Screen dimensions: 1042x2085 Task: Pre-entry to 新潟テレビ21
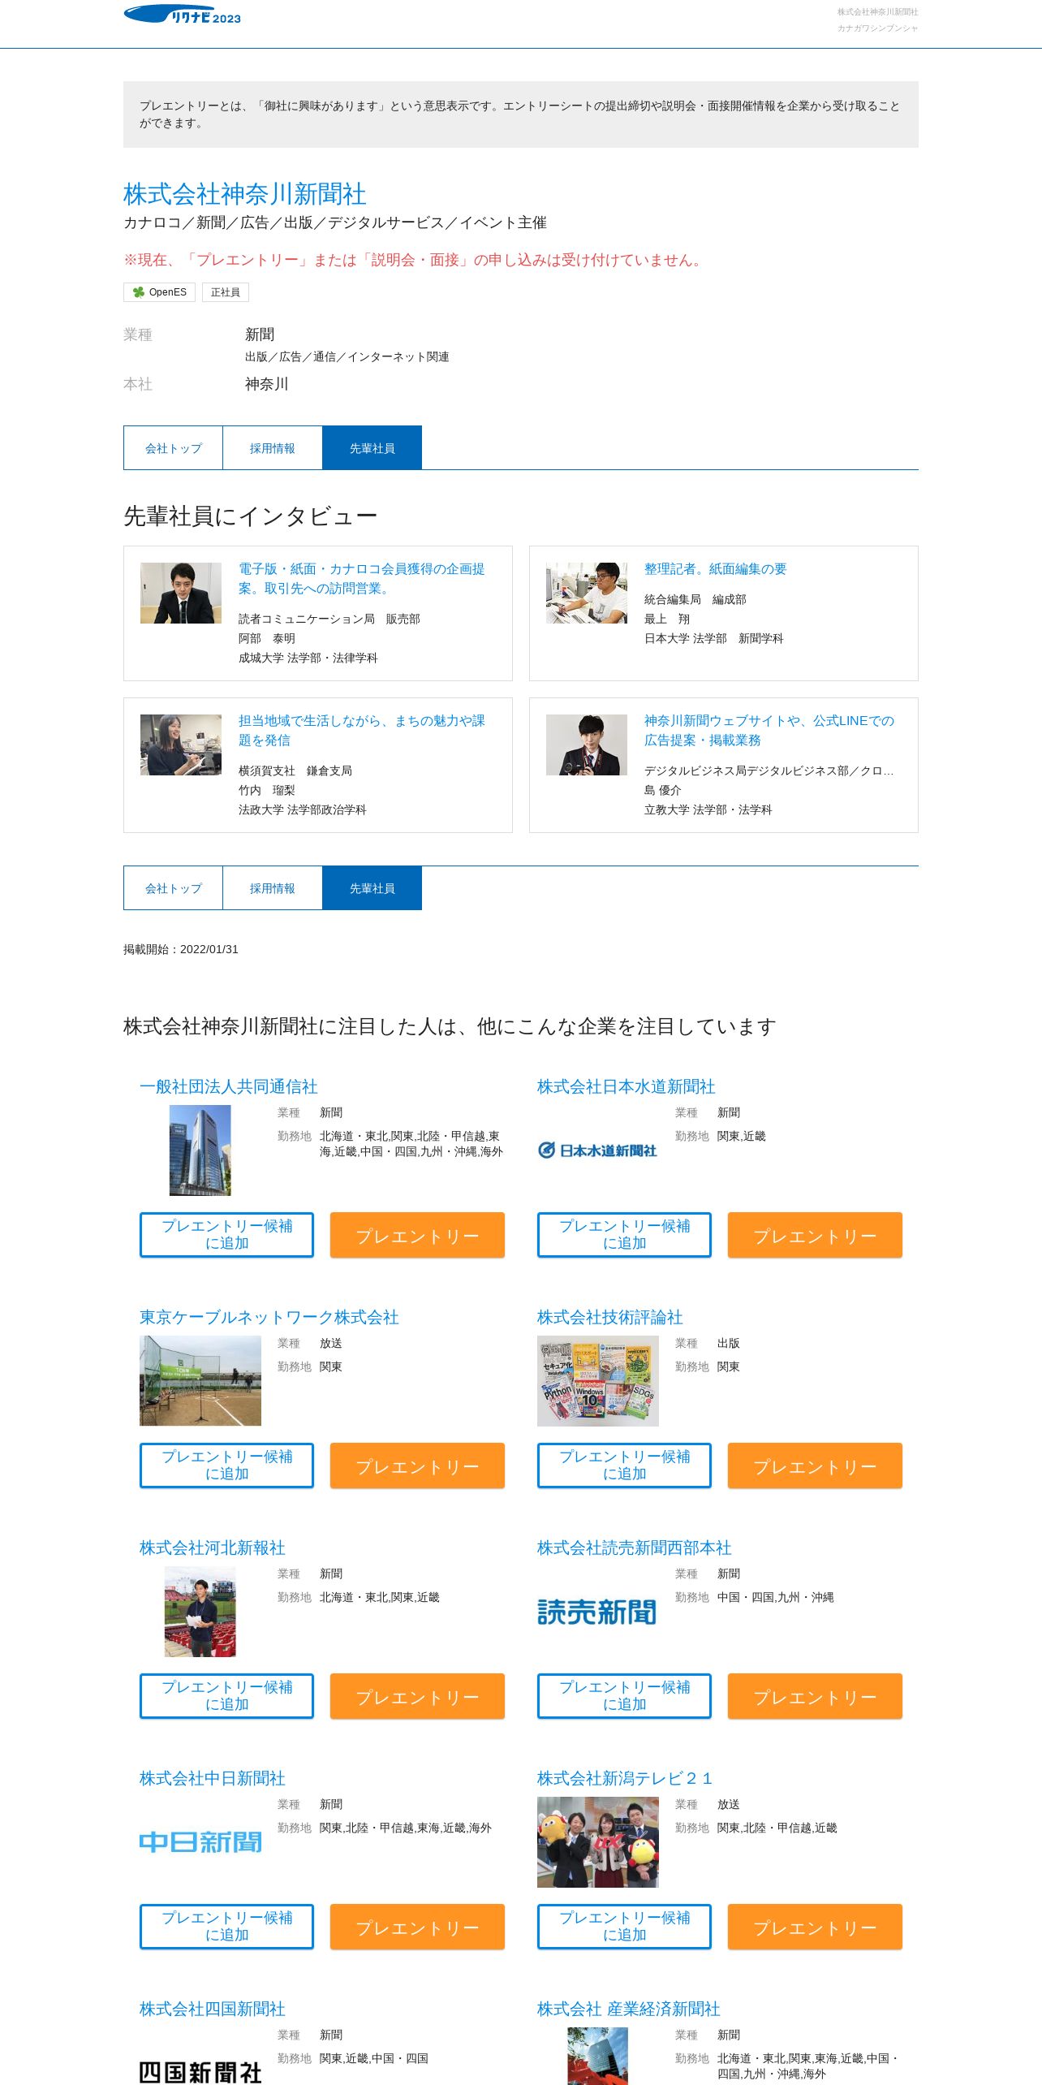click(x=815, y=1926)
